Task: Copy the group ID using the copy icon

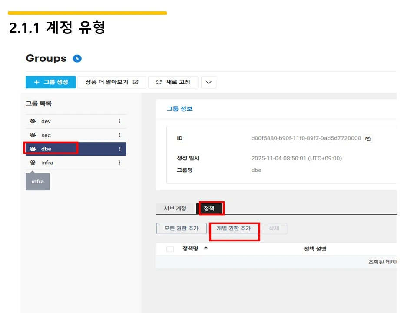Action: pyautogui.click(x=368, y=138)
